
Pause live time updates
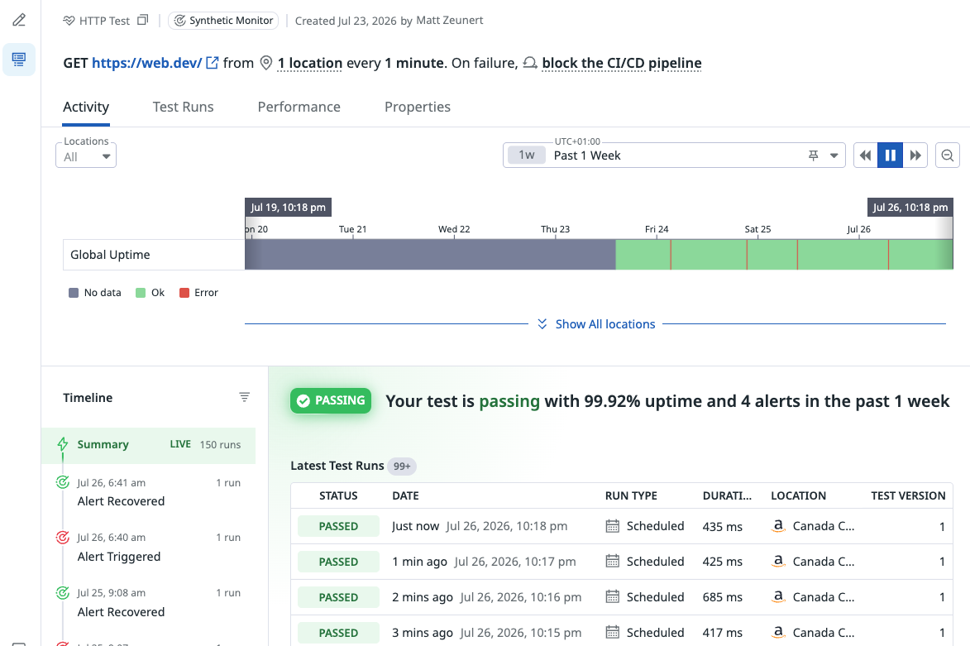tap(890, 156)
